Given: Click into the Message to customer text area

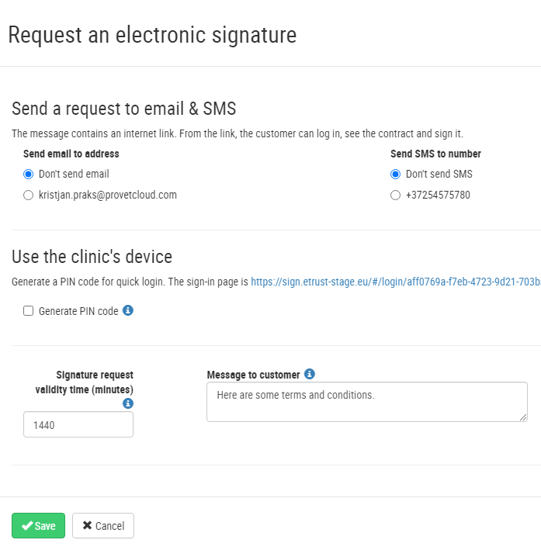Looking at the screenshot, I should [366, 402].
